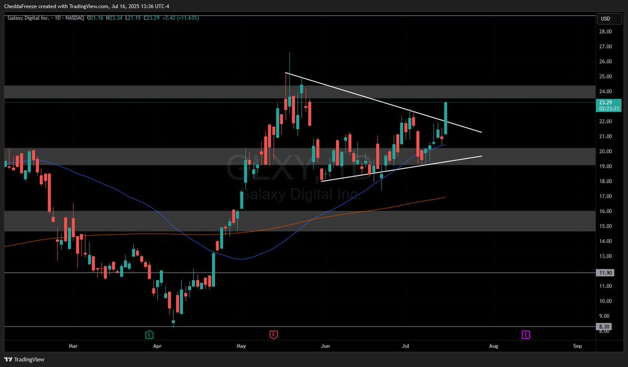This screenshot has height=367, width=628.
Task: Click the 'Sep' label on the time axis
Action: coord(577,346)
